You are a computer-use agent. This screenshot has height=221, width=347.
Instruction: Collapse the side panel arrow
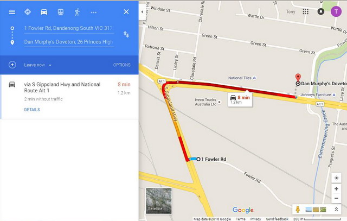142,12
